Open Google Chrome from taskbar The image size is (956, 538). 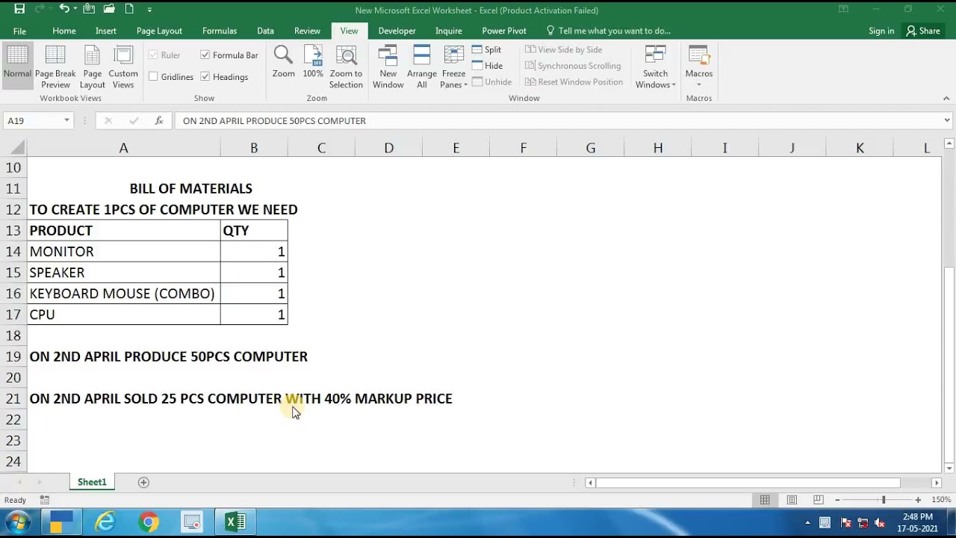(x=149, y=522)
